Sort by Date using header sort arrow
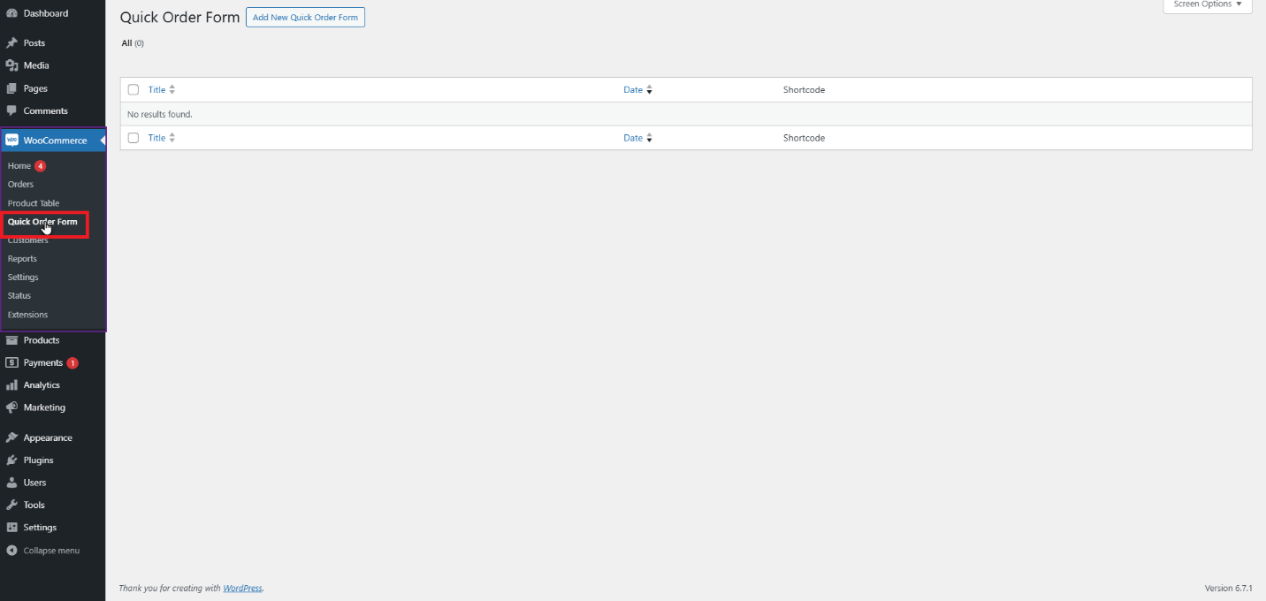 tap(649, 89)
